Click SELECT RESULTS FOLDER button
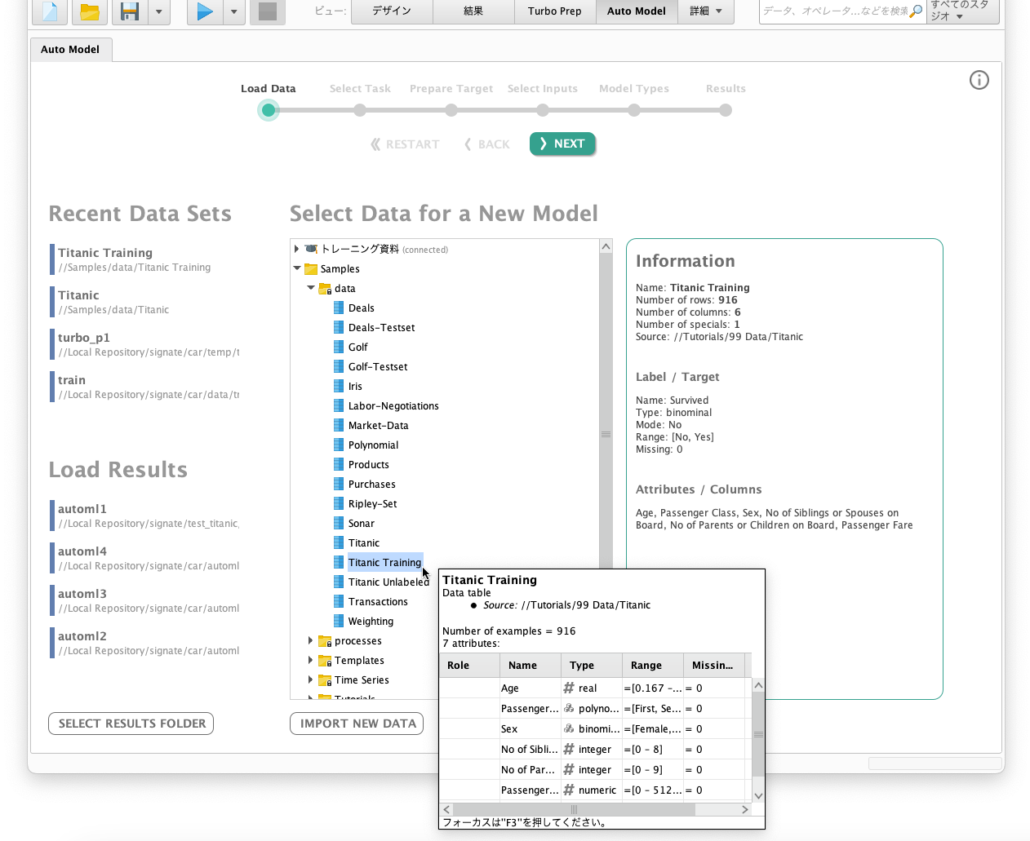The image size is (1030, 841). coord(131,724)
